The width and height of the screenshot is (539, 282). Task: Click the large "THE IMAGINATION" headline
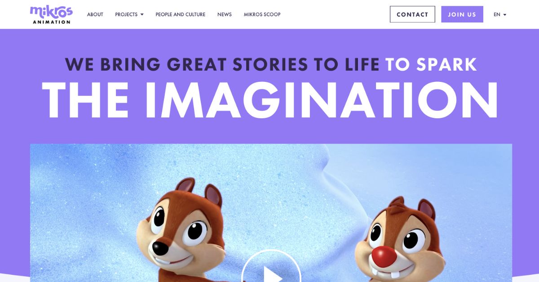click(x=271, y=101)
